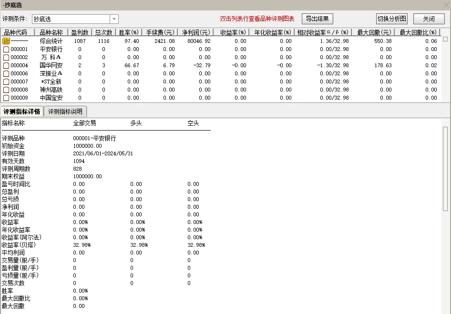Select the 神州高铁 row
The width and height of the screenshot is (451, 314).
221,90
